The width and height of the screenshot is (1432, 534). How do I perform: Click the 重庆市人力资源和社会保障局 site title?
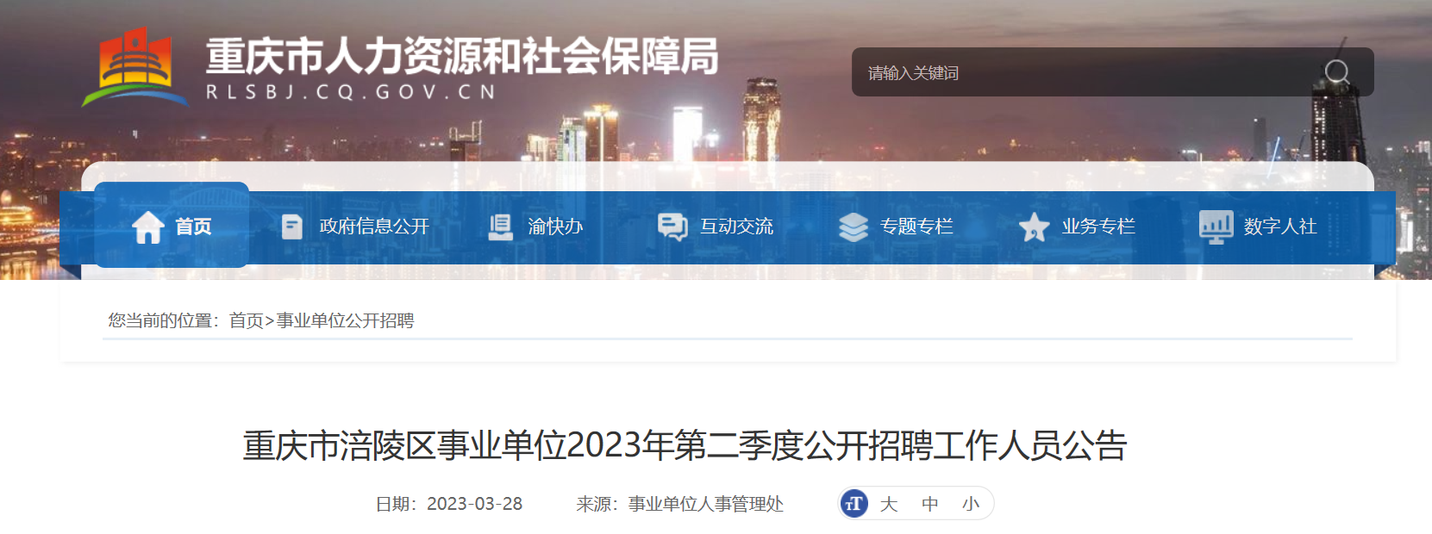tap(462, 57)
